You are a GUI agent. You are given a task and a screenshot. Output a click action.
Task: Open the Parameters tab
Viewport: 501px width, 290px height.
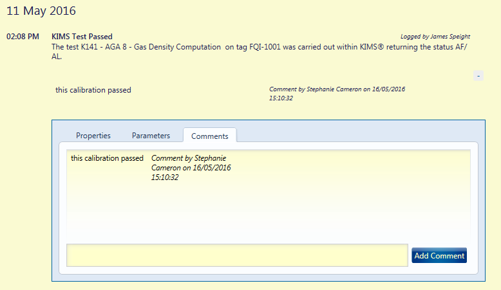[151, 136]
